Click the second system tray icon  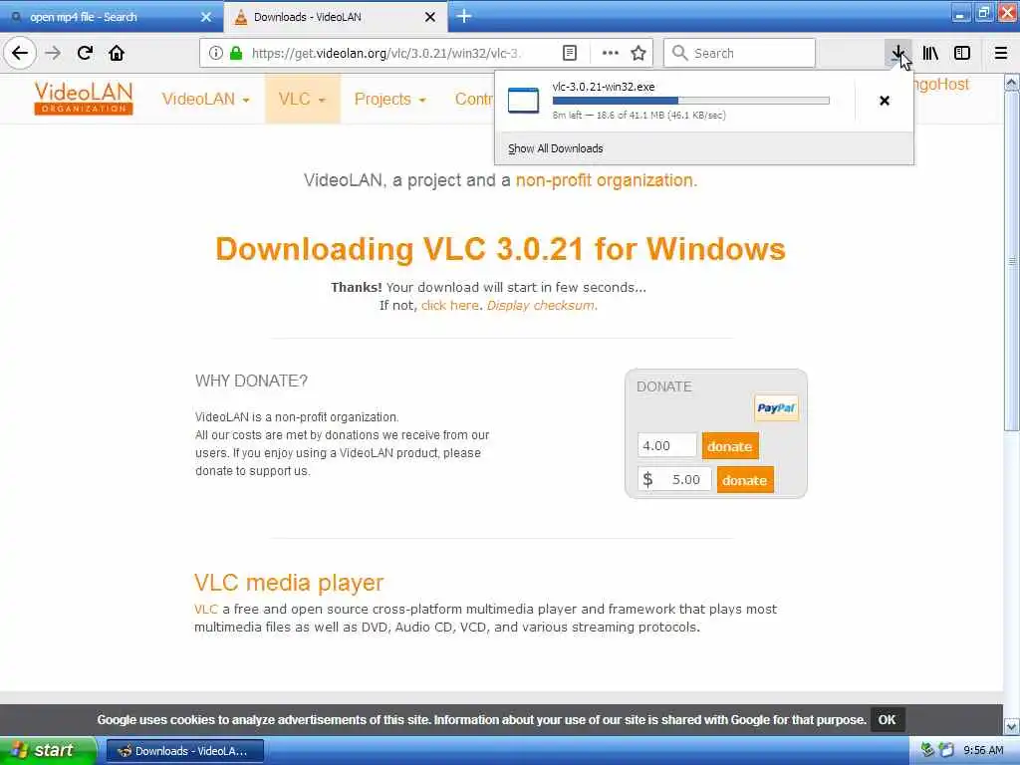point(946,750)
